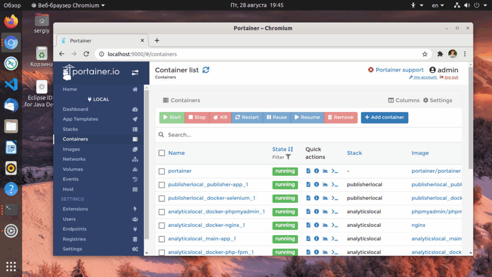This screenshot has height=277, width=492.
Task: Collapse sidebar with the toggle arrows icon
Action: [x=135, y=73]
